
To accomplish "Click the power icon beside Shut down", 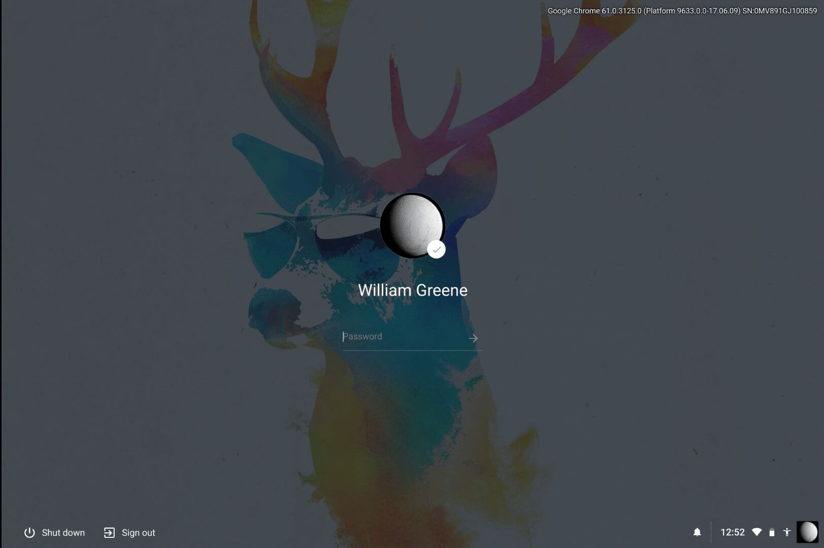I will click(x=29, y=532).
